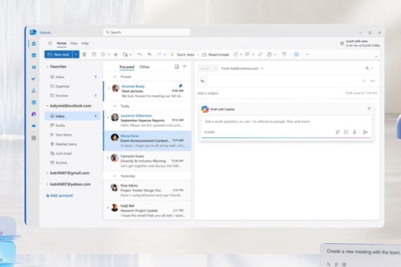This screenshot has width=401, height=267.
Task: Click the Reply all icon
Action: pyautogui.click(x=150, y=54)
